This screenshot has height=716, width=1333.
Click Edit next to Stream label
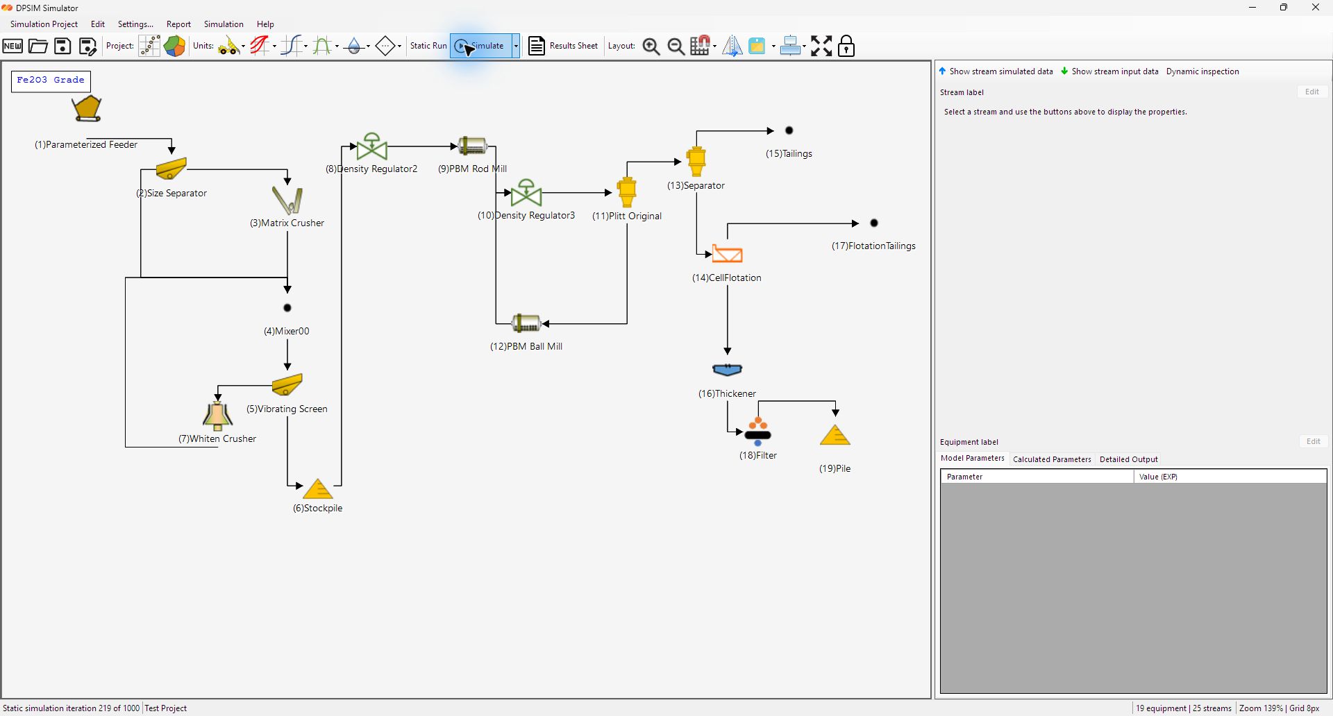1311,92
